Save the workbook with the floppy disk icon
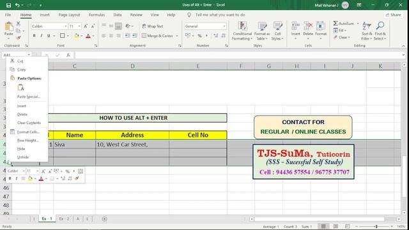 coord(8,5)
